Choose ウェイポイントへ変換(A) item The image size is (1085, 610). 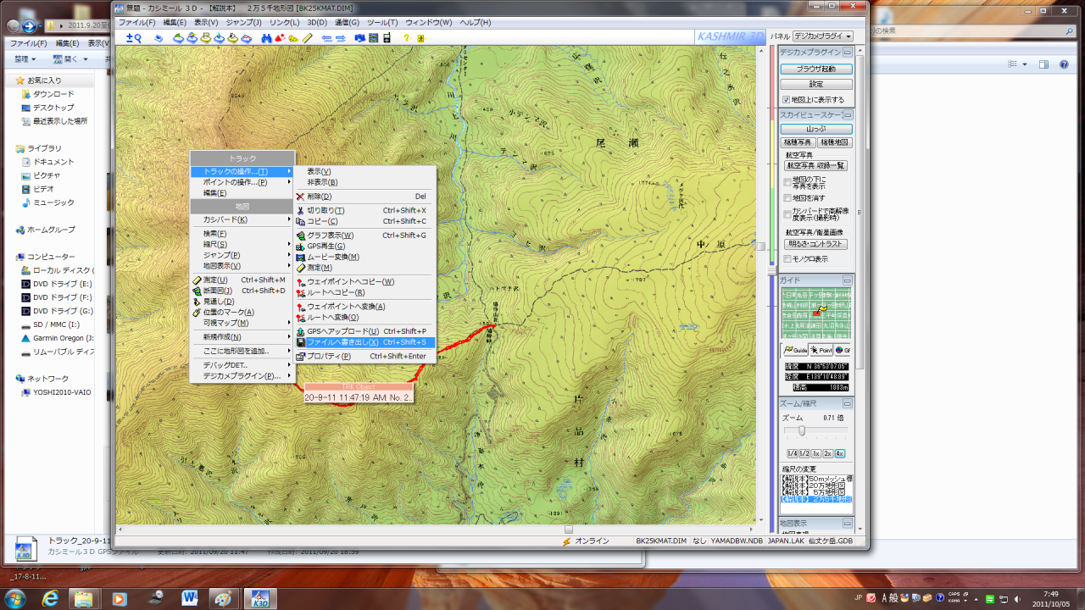364,306
